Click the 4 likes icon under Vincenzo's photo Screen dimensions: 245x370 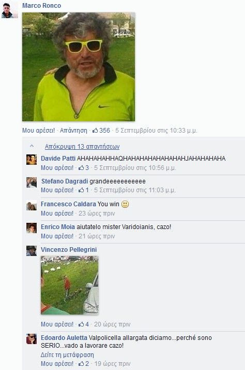[81, 324]
